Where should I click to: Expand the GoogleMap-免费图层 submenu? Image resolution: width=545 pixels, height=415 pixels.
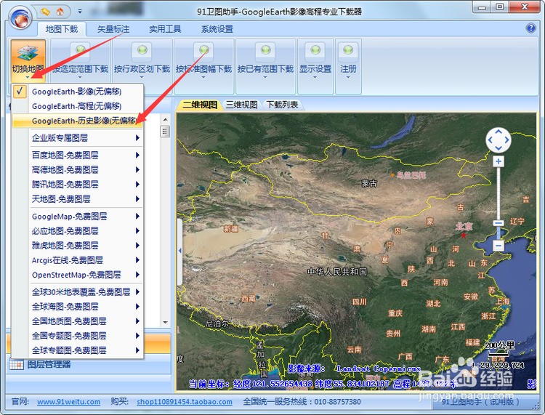coord(78,216)
